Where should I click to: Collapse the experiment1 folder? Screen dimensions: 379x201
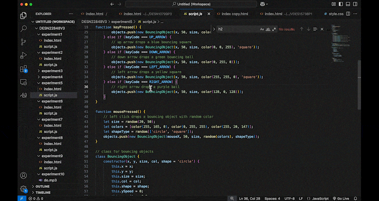point(52,34)
